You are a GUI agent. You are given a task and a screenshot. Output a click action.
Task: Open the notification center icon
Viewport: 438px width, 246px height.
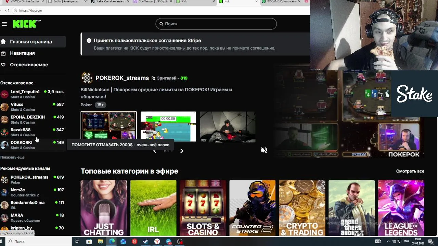[431, 242]
